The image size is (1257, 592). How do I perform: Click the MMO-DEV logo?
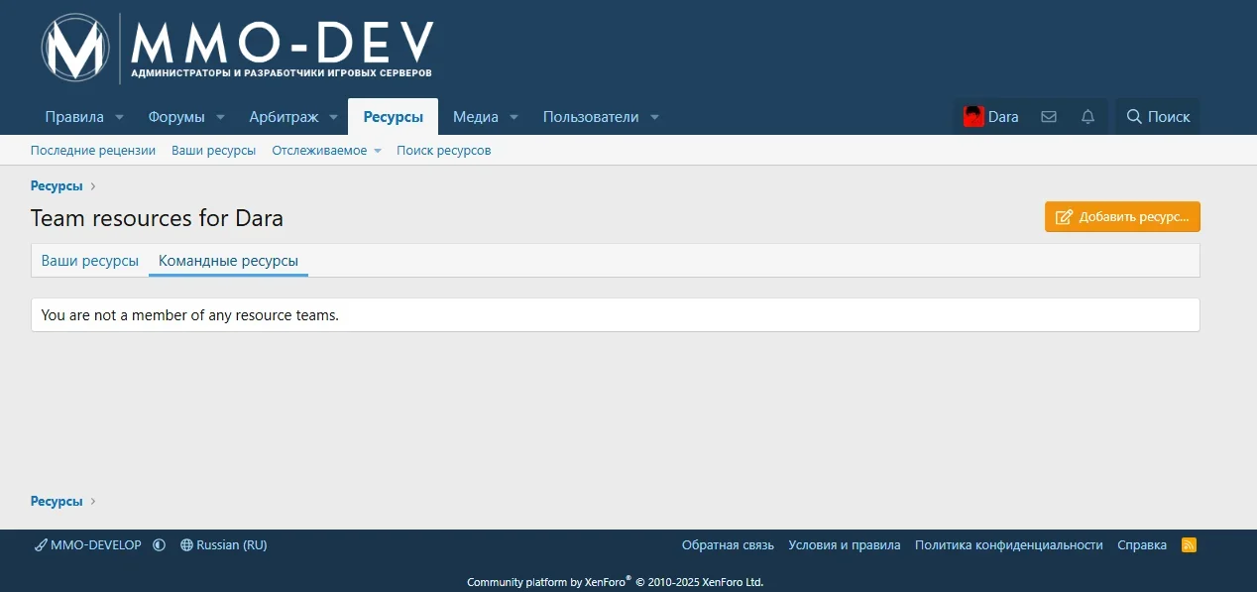point(237,48)
